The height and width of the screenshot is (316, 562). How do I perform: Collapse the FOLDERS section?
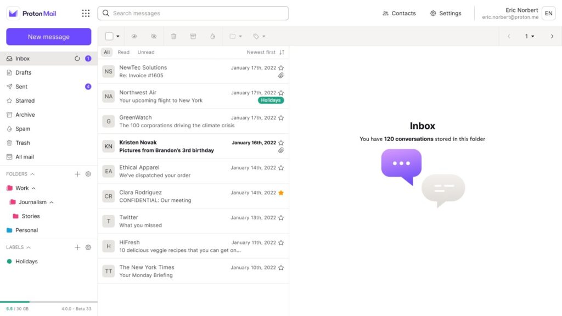coord(32,174)
